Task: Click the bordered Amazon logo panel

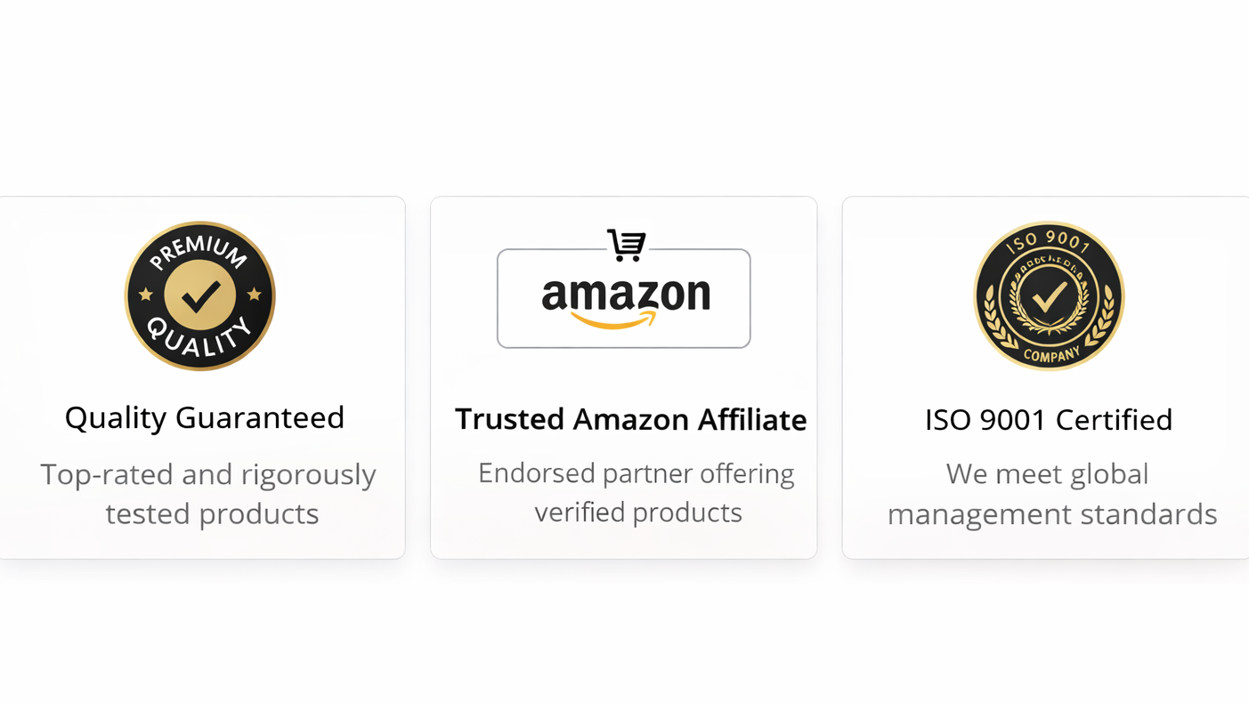Action: pyautogui.click(x=623, y=298)
